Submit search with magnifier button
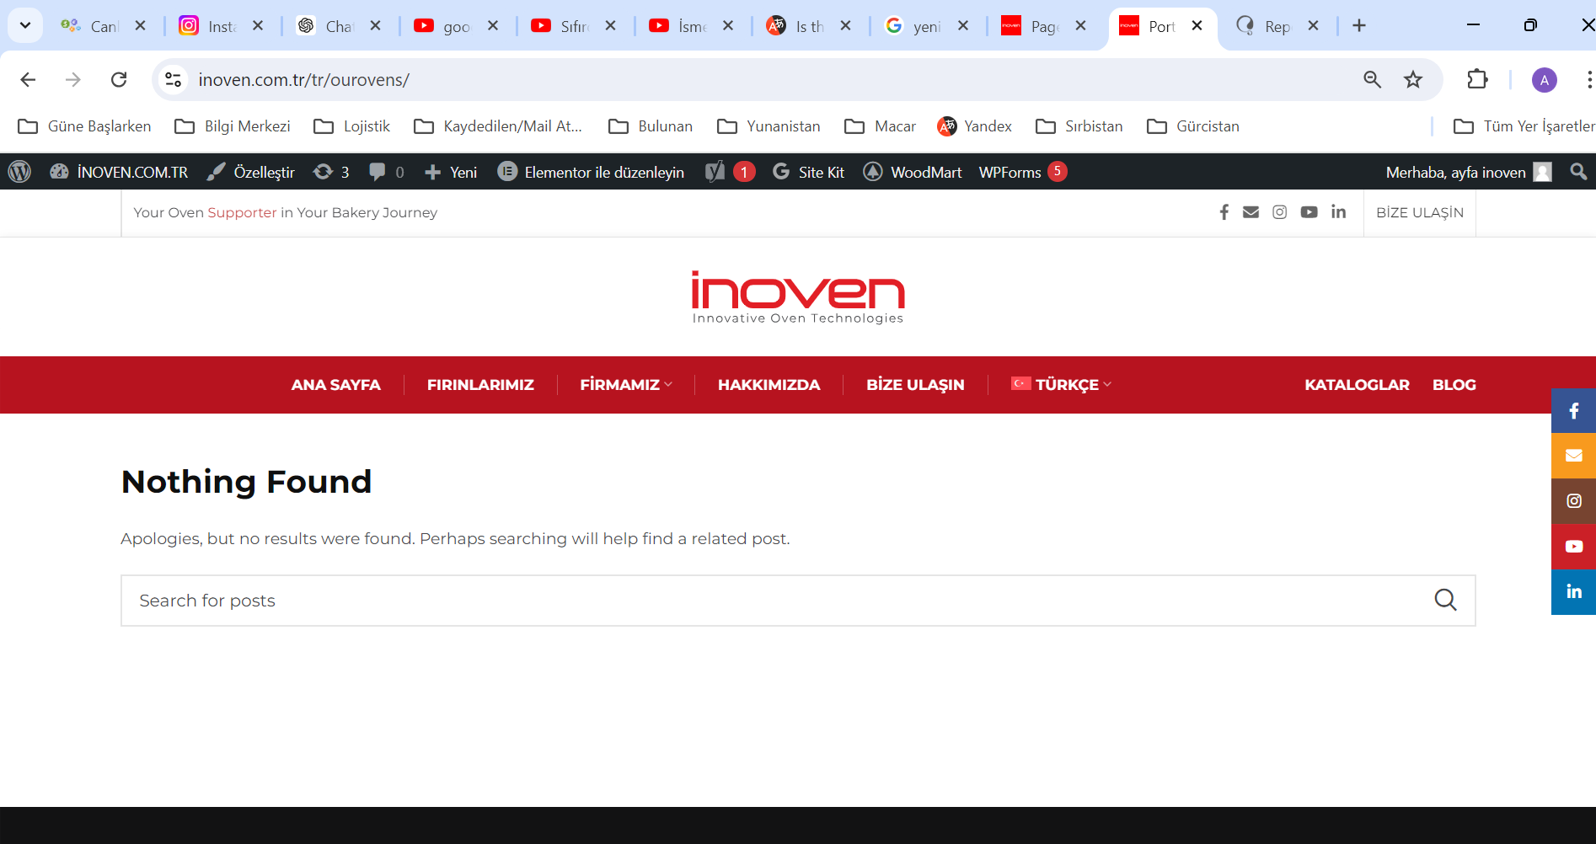1596x844 pixels. [x=1446, y=600]
